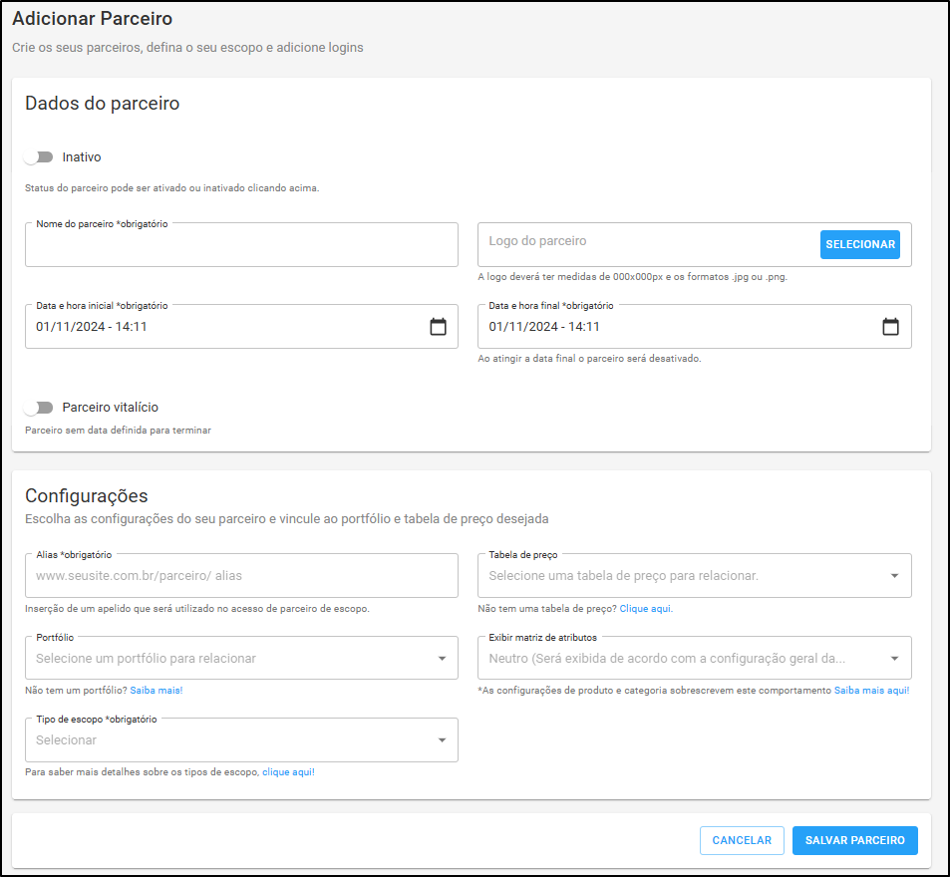Enable the Parceiro vitalício switch
The width and height of the screenshot is (950, 877).
39,408
